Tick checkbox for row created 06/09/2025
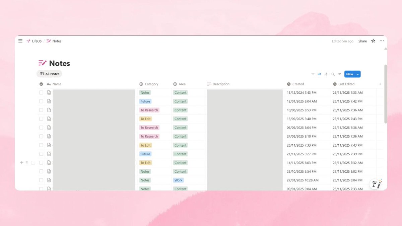Viewport: 402px width, 226px height. pyautogui.click(x=41, y=128)
